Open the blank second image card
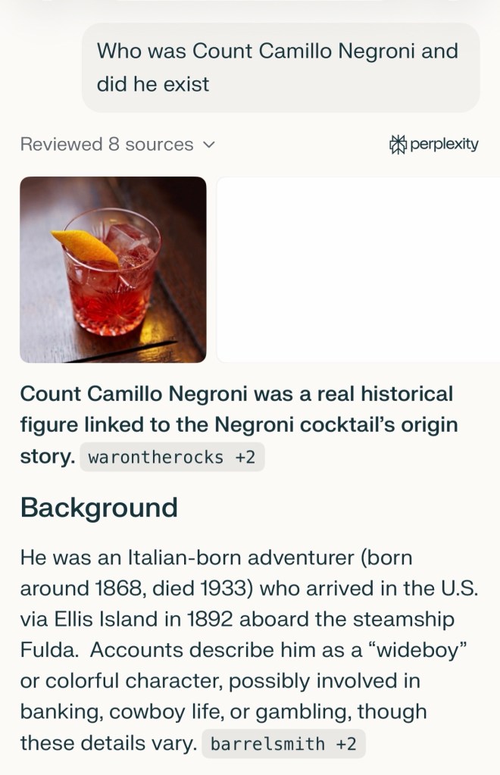Viewport: 500px width, 775px height. pos(358,270)
